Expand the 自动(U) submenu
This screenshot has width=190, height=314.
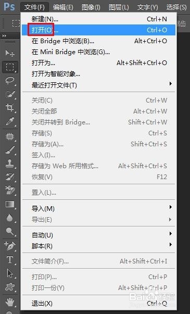[x=99, y=235]
